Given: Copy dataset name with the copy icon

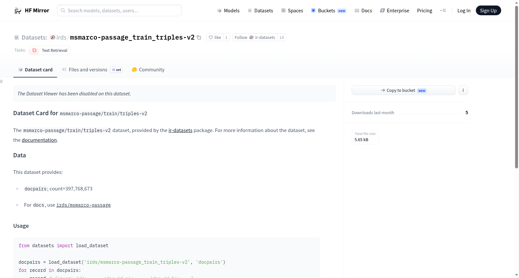Looking at the screenshot, I should [199, 37].
